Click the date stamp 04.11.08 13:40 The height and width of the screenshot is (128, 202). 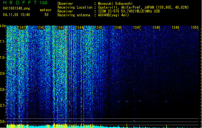point(16,15)
